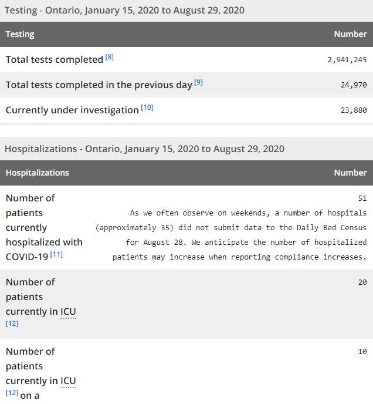Click ICU abbreviation in the 20-patients row
This screenshot has width=373, height=404.
tap(68, 311)
